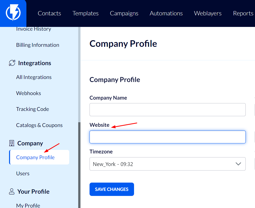Viewport: 255px width, 208px height.
Task: Click the Your Profile section heading
Action: tap(33, 191)
